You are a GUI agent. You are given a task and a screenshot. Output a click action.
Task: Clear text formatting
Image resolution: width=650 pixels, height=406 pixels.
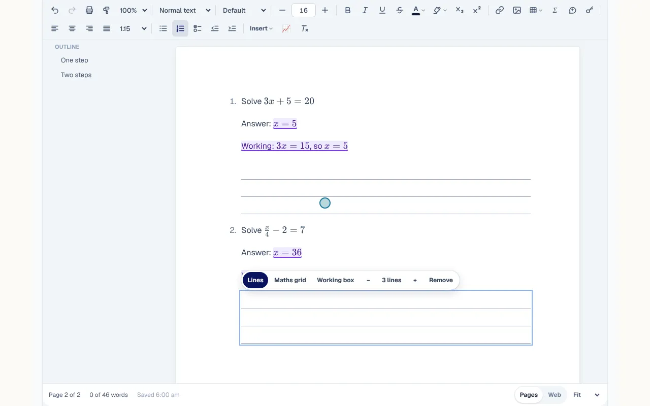305,28
